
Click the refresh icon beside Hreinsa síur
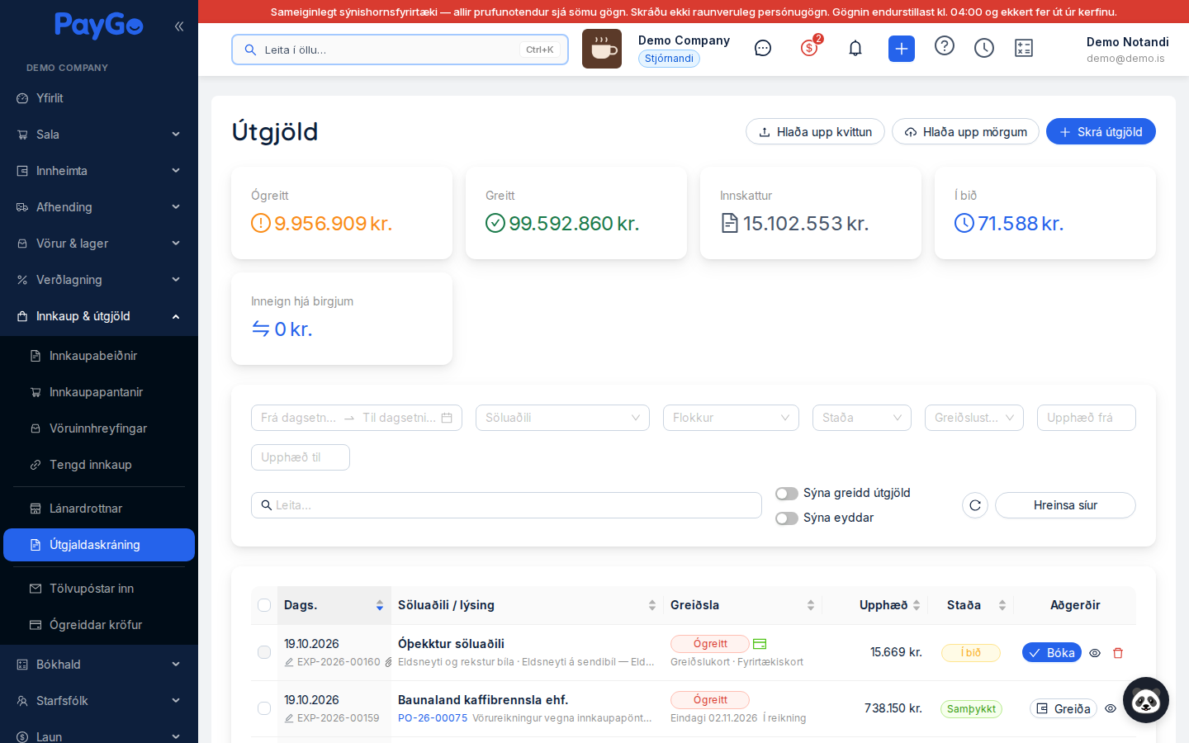coord(975,505)
